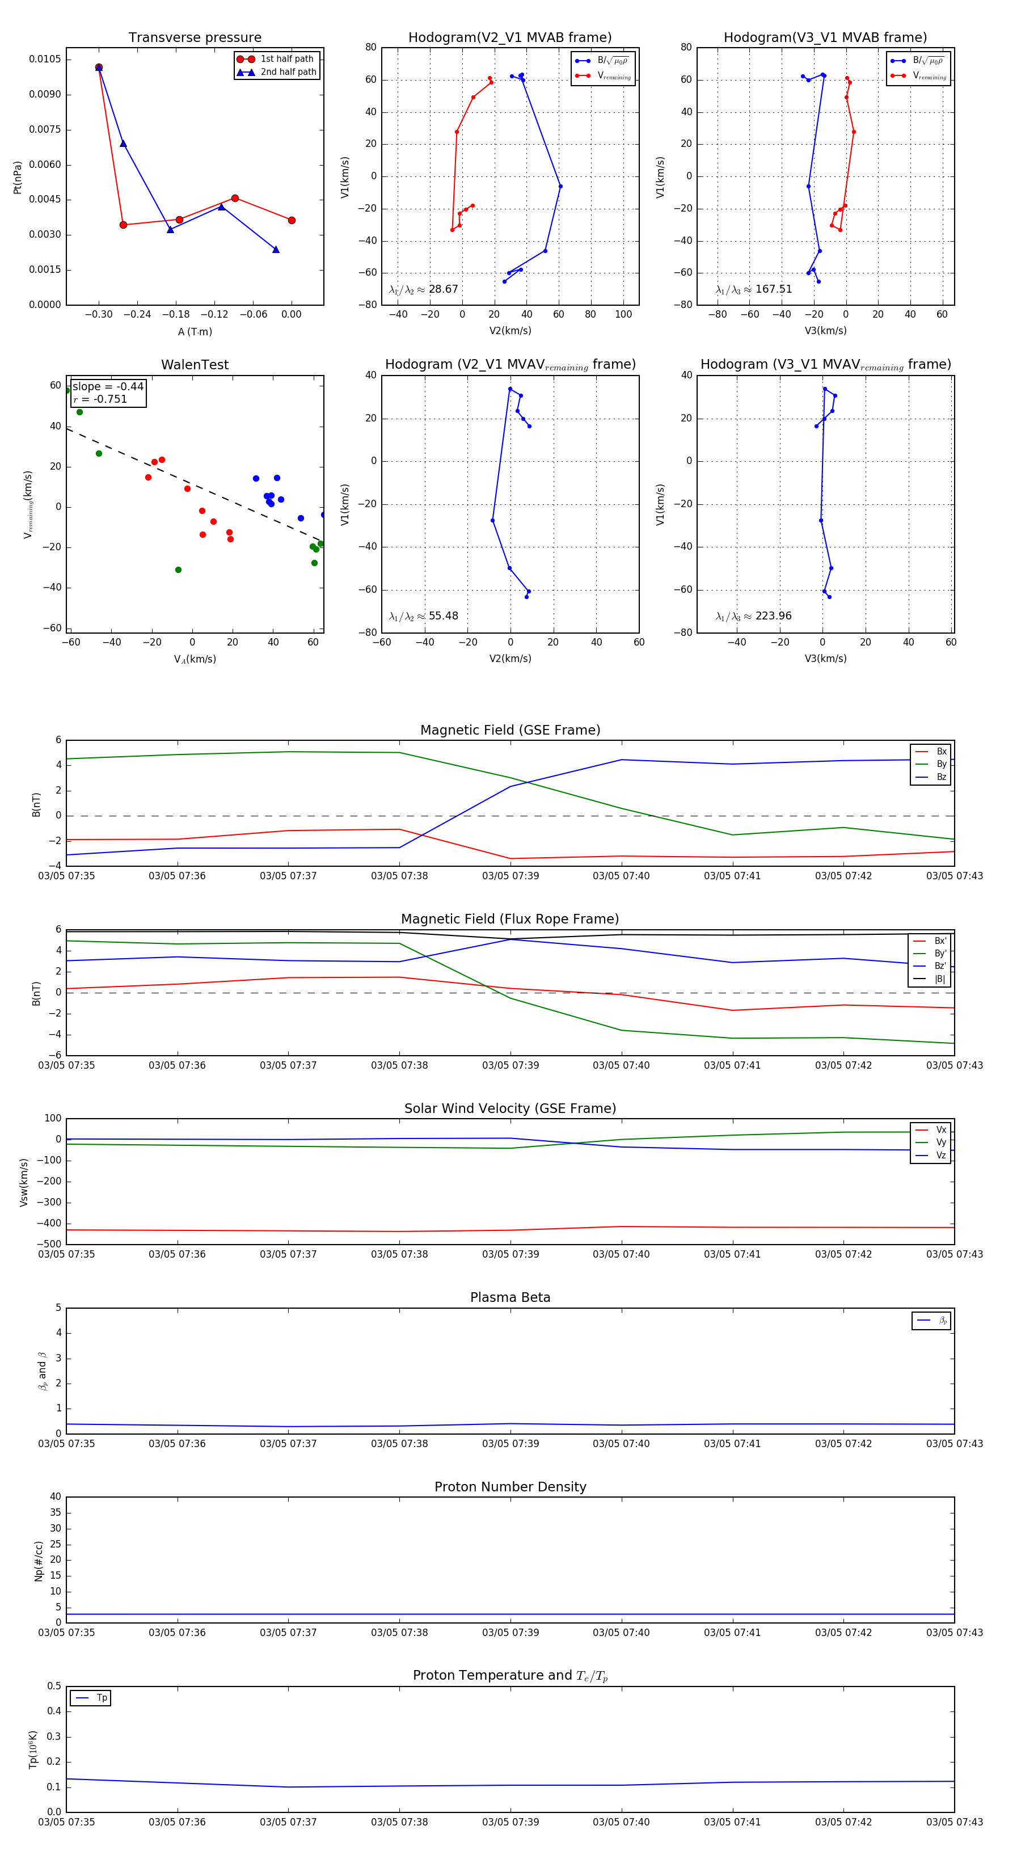Select the Vz legend entry
Screen dimensions: 1021x1872
[x=931, y=1155]
